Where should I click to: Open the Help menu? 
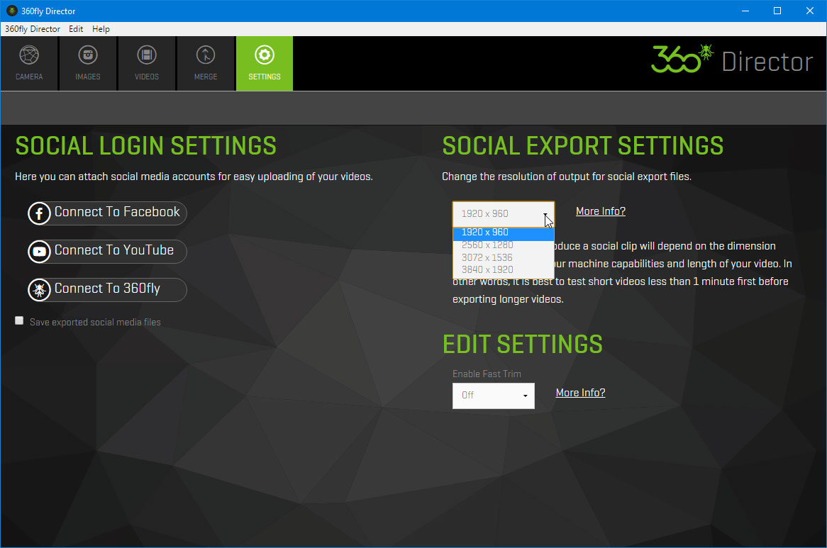coord(101,29)
